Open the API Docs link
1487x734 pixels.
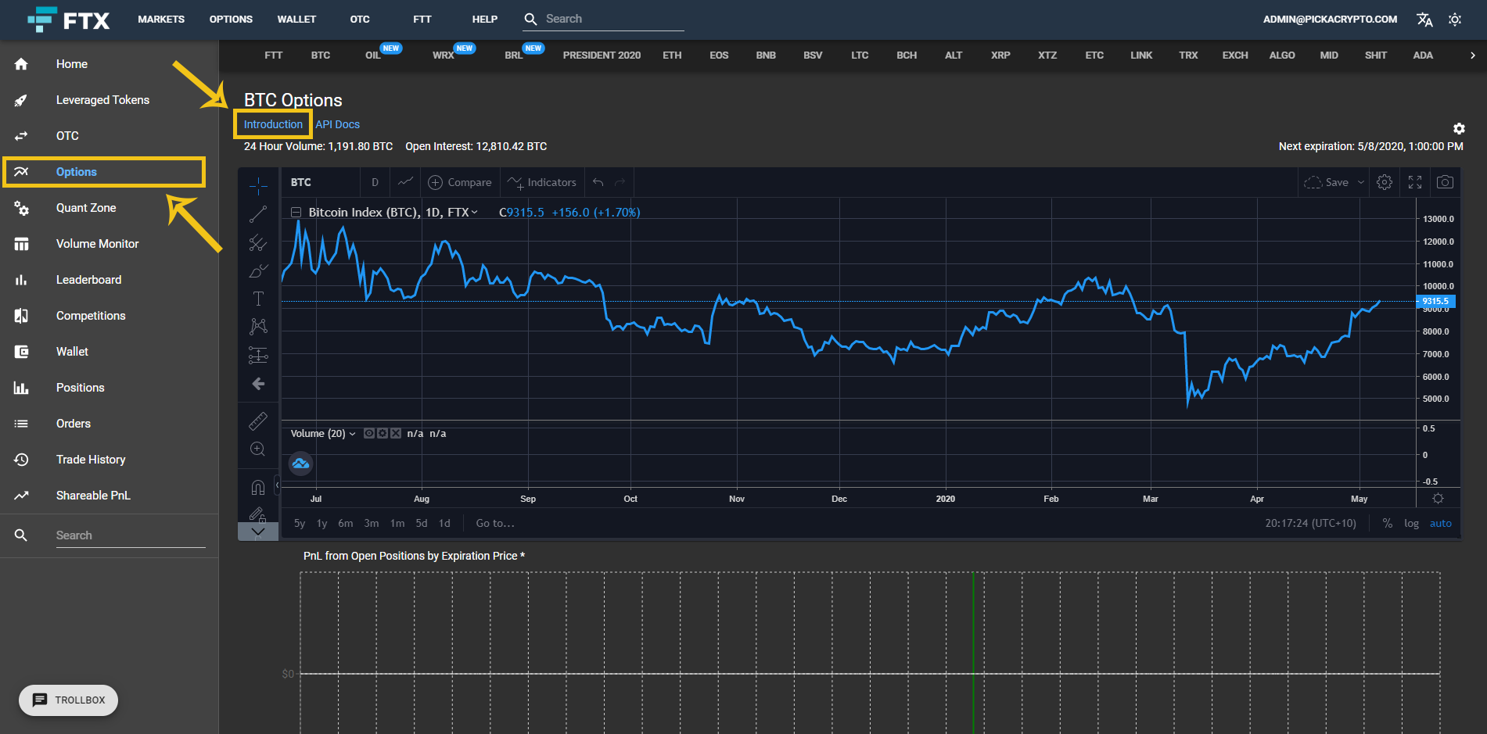pyautogui.click(x=338, y=124)
